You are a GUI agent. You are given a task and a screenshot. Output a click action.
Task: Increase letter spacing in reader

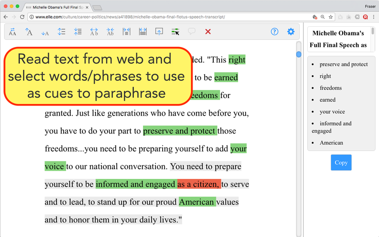[x=94, y=32]
